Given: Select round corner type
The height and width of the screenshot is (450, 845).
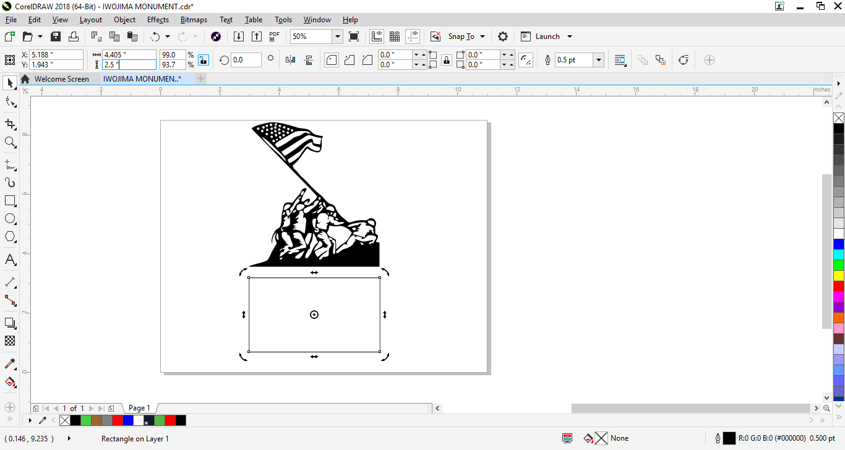Looking at the screenshot, I should pyautogui.click(x=332, y=60).
